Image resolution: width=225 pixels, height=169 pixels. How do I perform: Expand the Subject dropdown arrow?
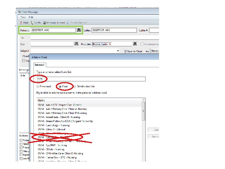point(118,51)
